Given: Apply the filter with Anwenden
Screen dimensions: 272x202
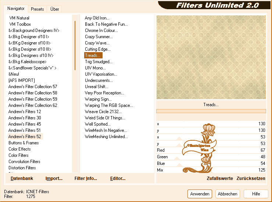Looking at the screenshot, I should pos(200,194).
